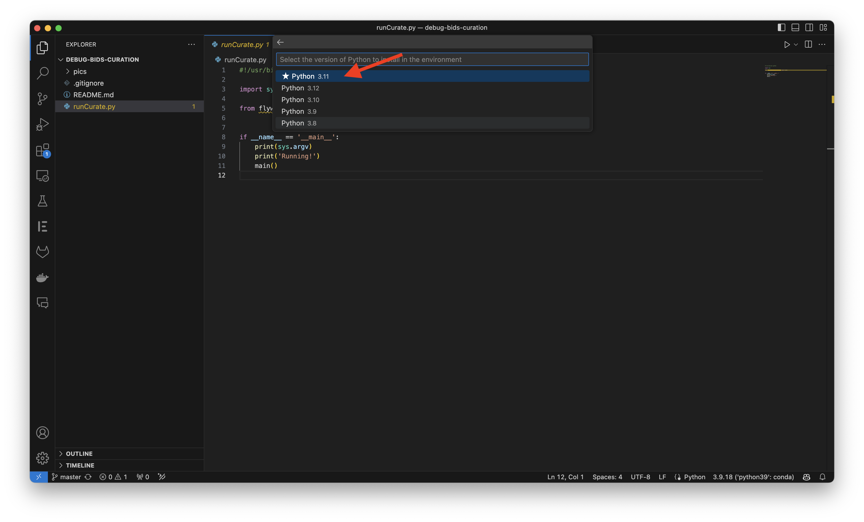Open the Manage gear menu
Image resolution: width=864 pixels, height=522 pixels.
(43, 458)
